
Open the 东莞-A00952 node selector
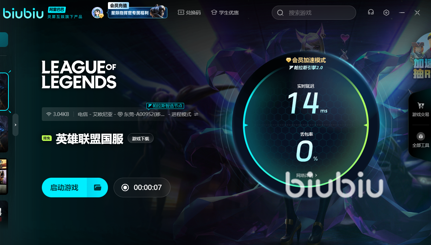coord(141,114)
